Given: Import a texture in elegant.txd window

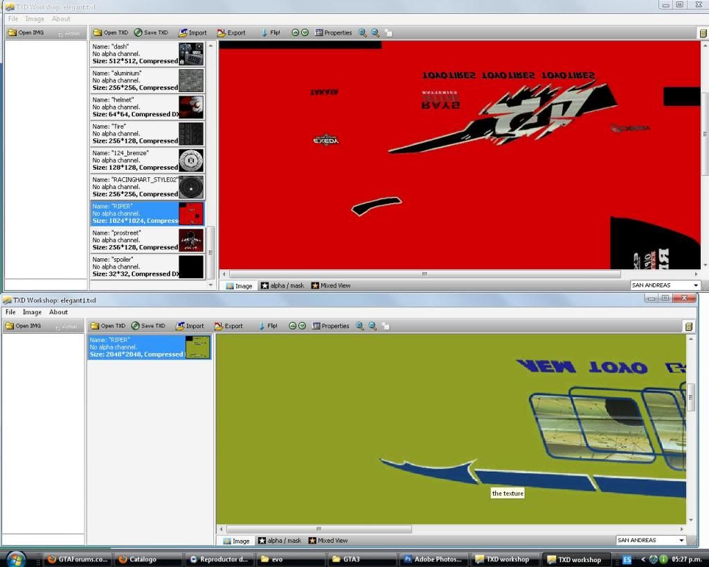Looking at the screenshot, I should tap(192, 33).
